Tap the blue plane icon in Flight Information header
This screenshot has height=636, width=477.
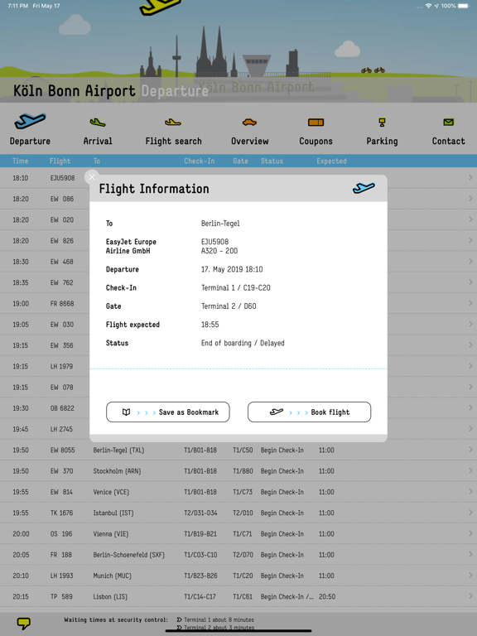[x=364, y=188]
